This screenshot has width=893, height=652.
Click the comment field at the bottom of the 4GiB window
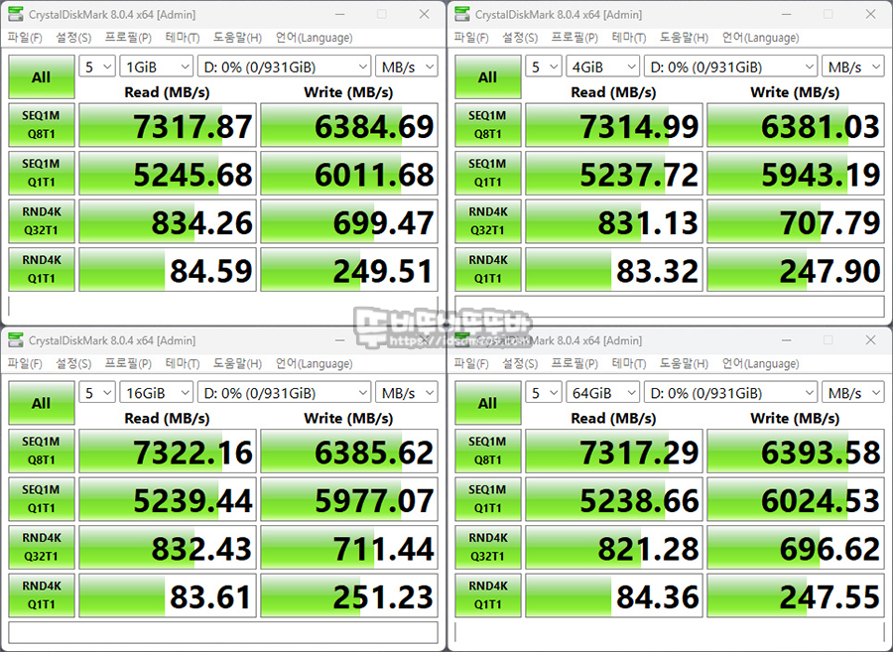pos(670,307)
